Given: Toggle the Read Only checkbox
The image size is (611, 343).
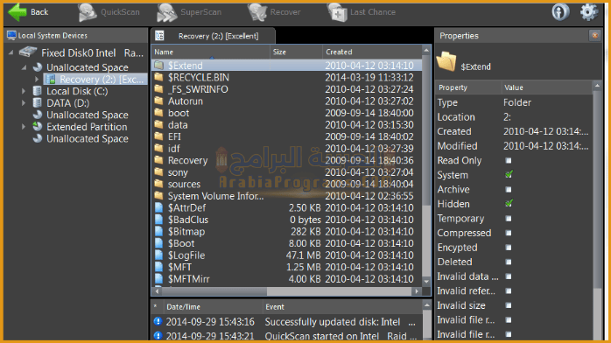Looking at the screenshot, I should pyautogui.click(x=508, y=160).
